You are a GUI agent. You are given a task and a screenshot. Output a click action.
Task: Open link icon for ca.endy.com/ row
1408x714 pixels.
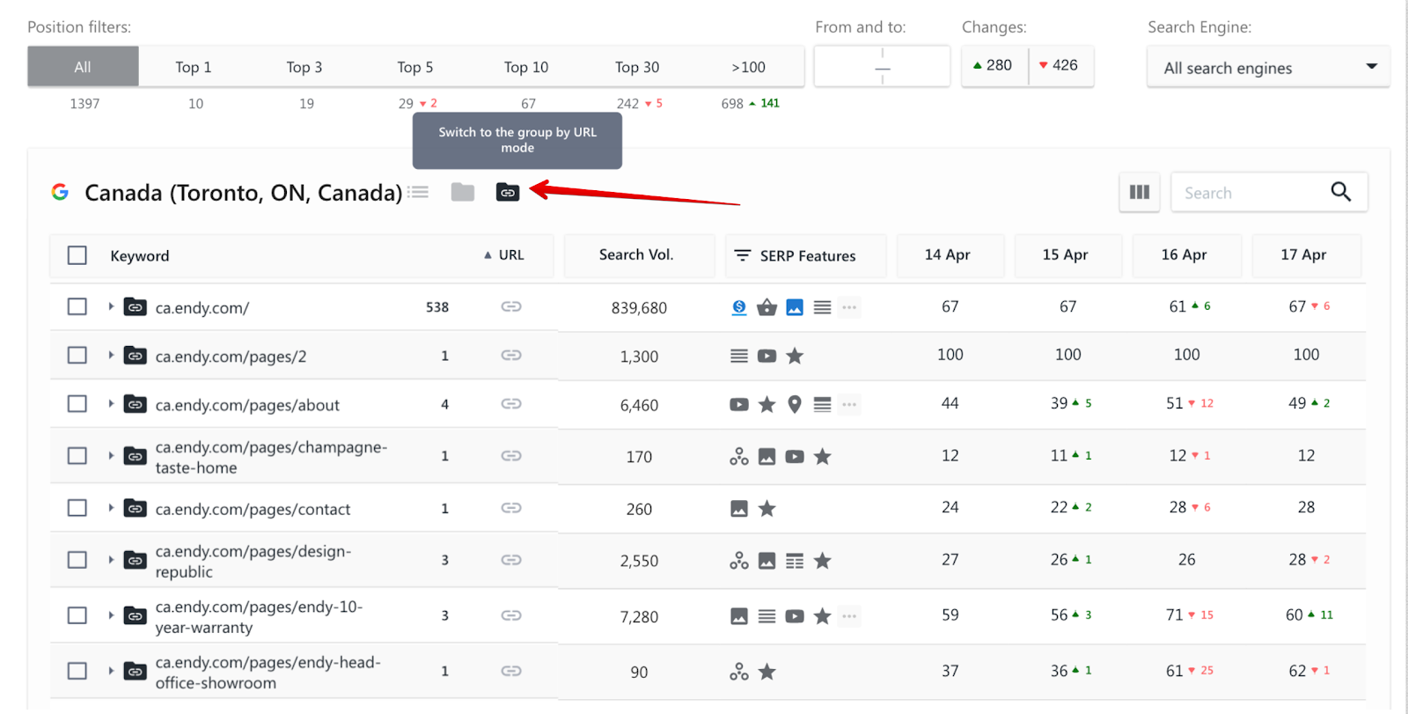point(511,306)
